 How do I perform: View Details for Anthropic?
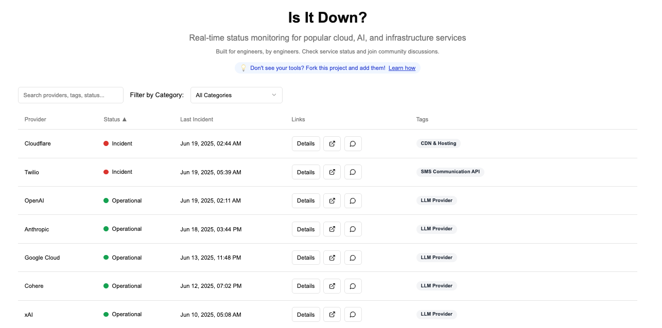coord(306,229)
